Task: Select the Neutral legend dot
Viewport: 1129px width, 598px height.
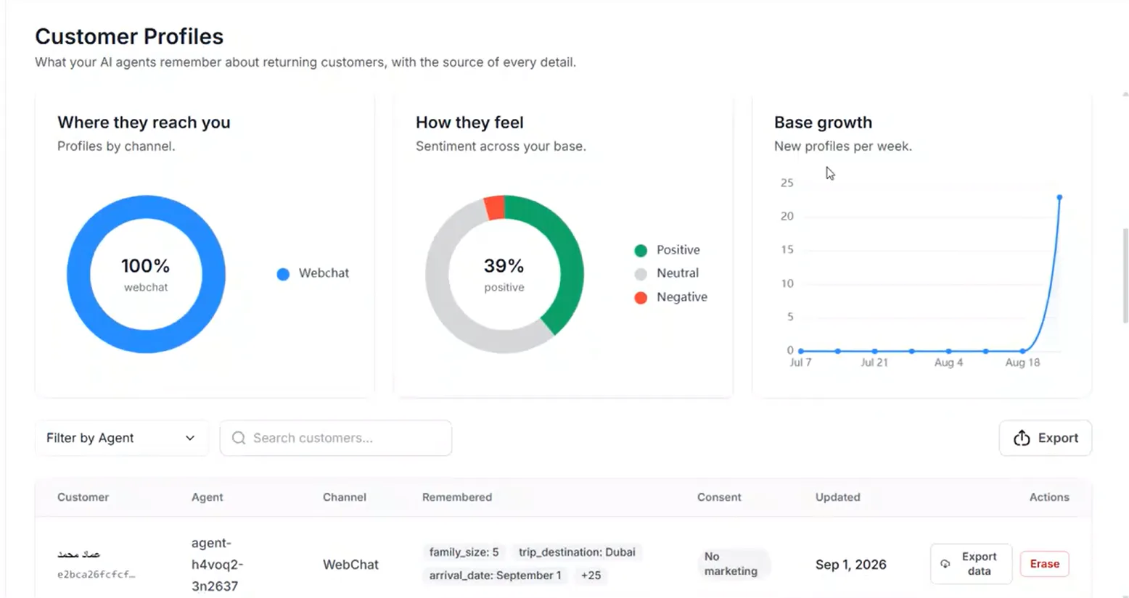Action: point(641,274)
